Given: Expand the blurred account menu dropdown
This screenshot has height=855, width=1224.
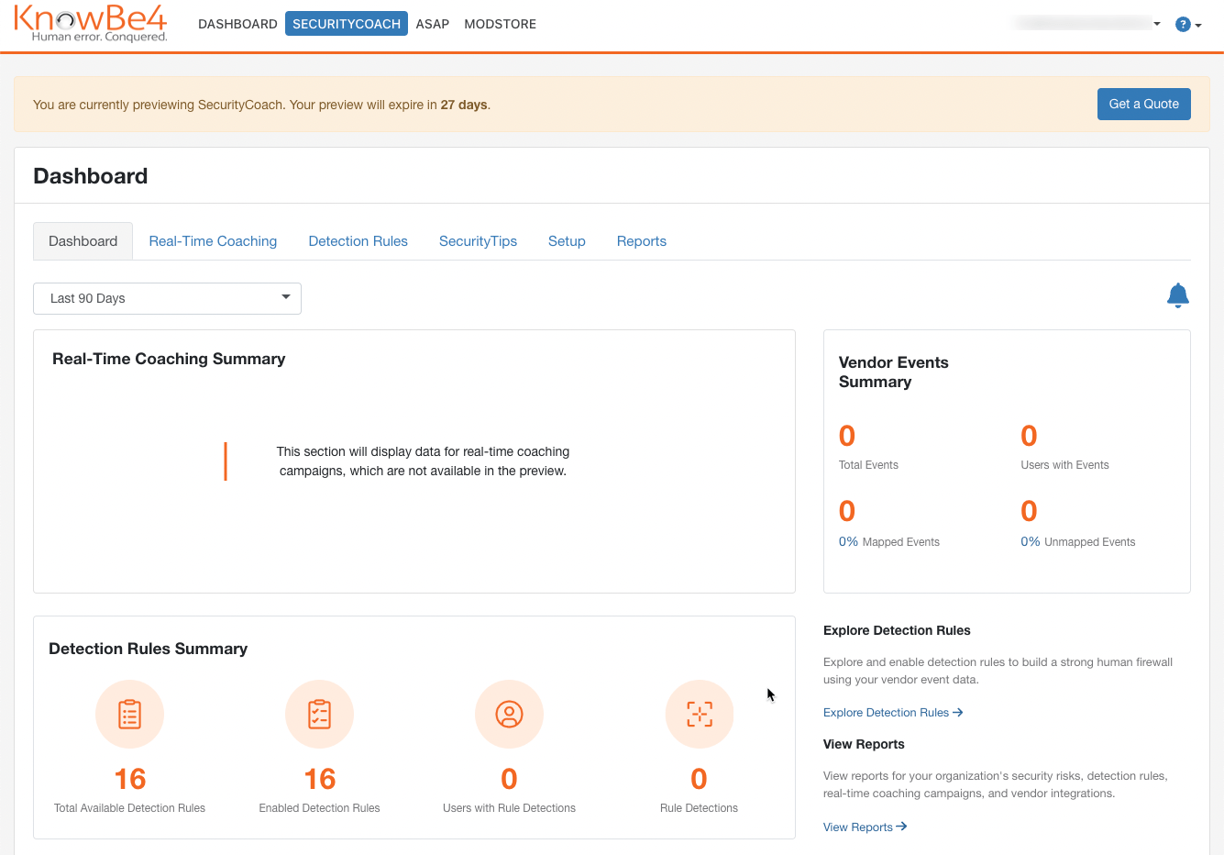Looking at the screenshot, I should pos(1087,24).
